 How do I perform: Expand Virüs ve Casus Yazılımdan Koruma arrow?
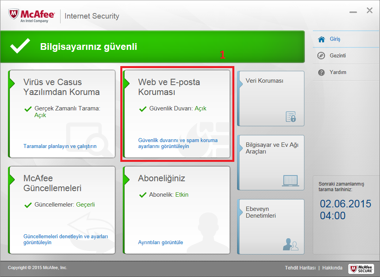(11, 83)
